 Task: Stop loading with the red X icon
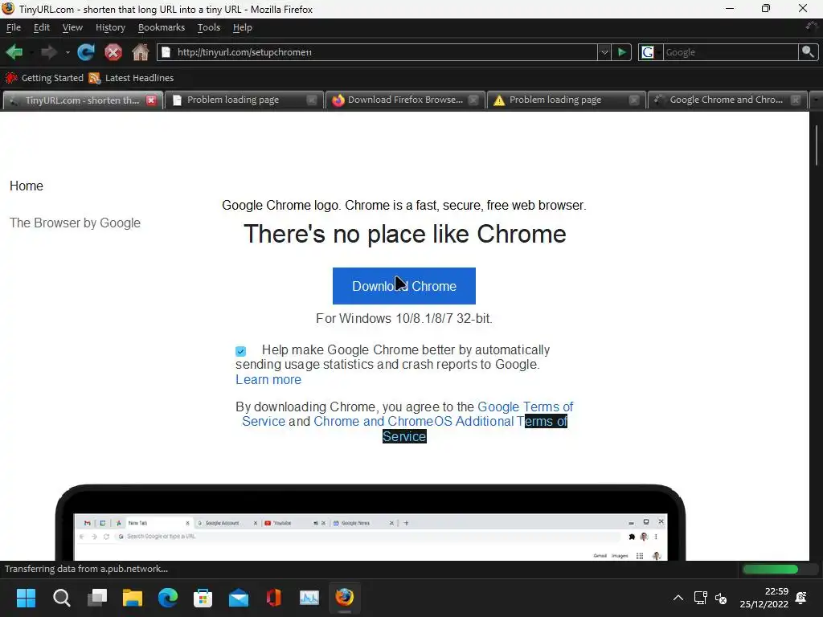[x=113, y=52]
